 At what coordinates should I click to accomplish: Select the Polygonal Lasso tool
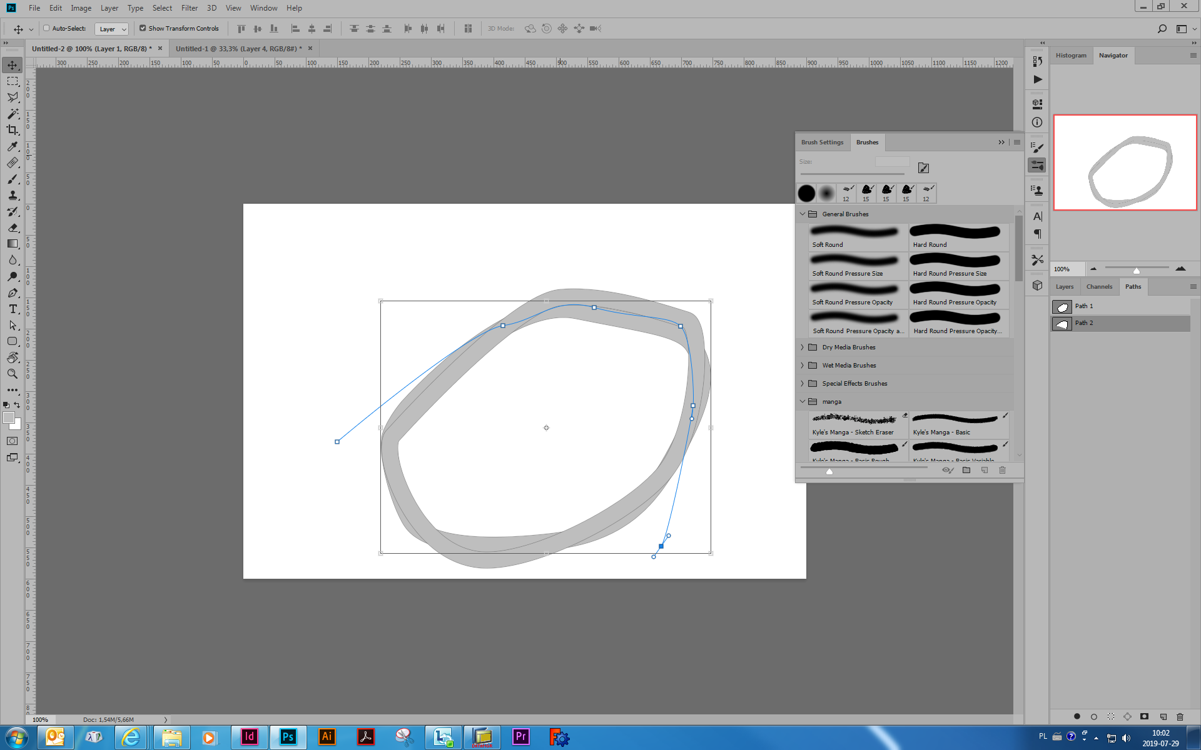(13, 97)
